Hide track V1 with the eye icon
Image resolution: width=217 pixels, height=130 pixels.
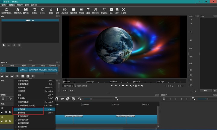click(10, 121)
